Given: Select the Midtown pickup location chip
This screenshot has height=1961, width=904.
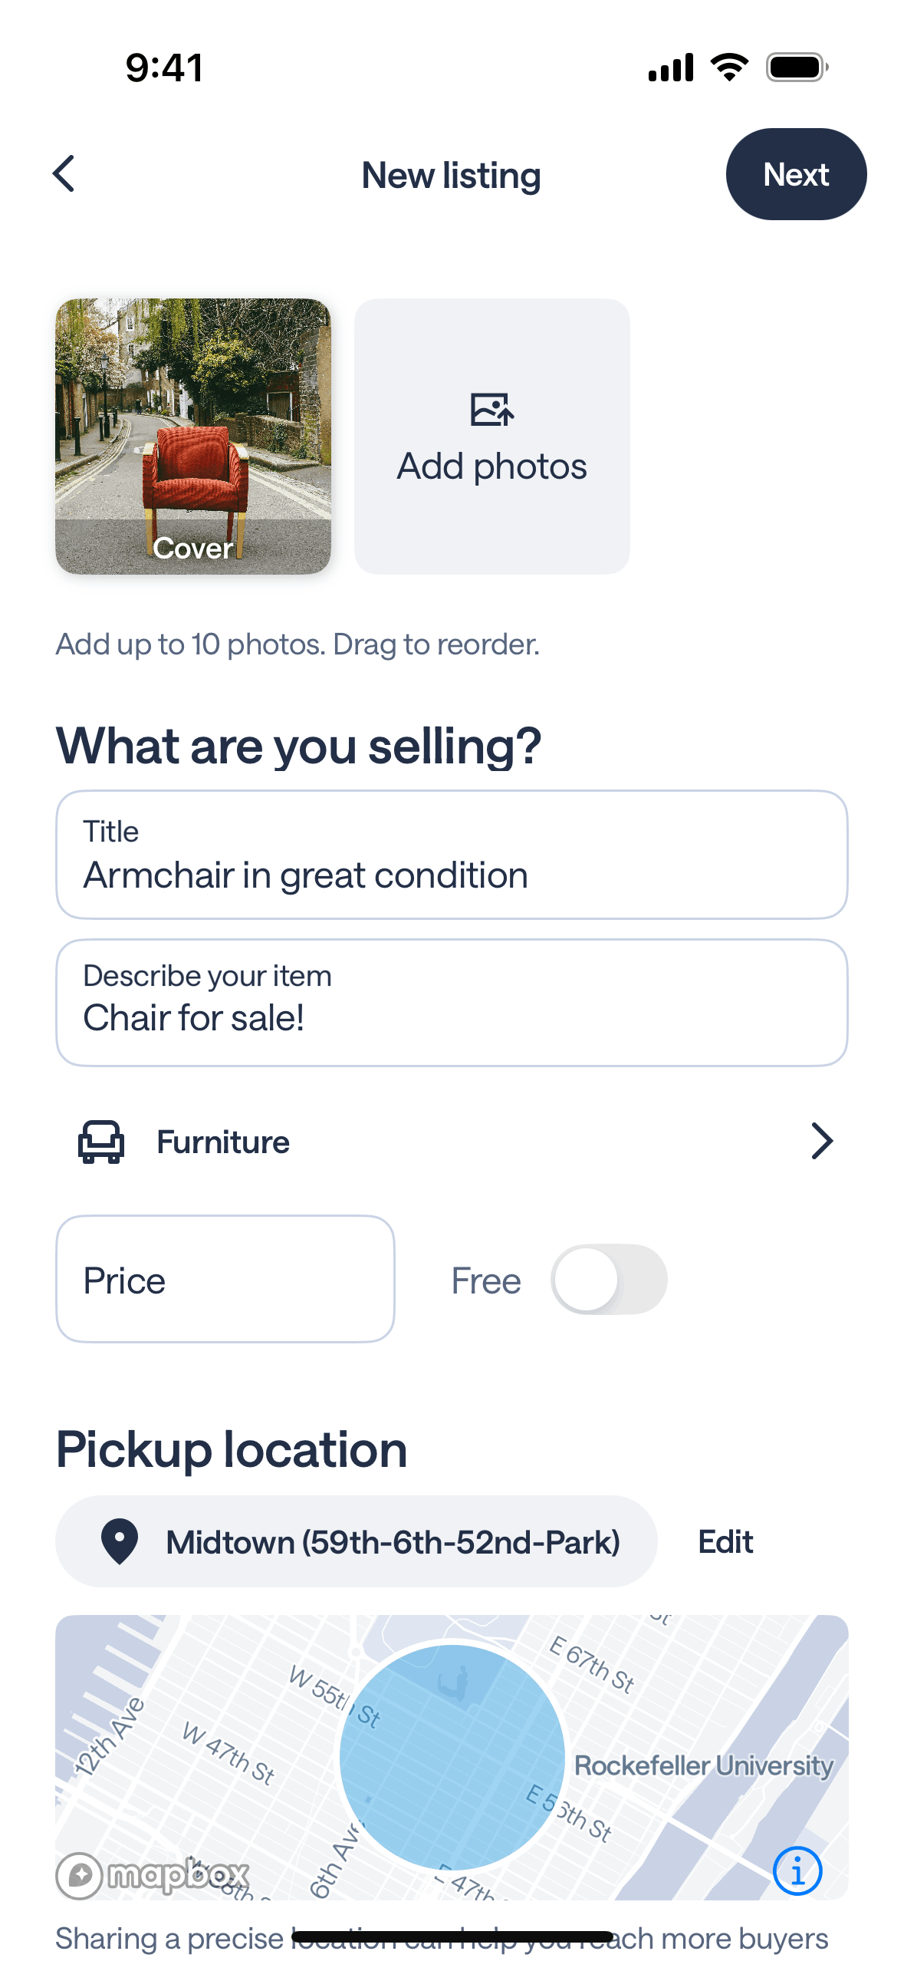Looking at the screenshot, I should point(356,1541).
